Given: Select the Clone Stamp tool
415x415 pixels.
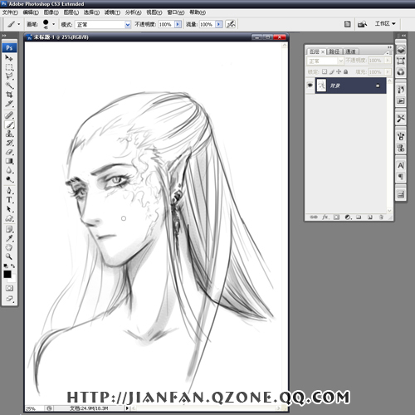Looking at the screenshot, I should (x=9, y=134).
